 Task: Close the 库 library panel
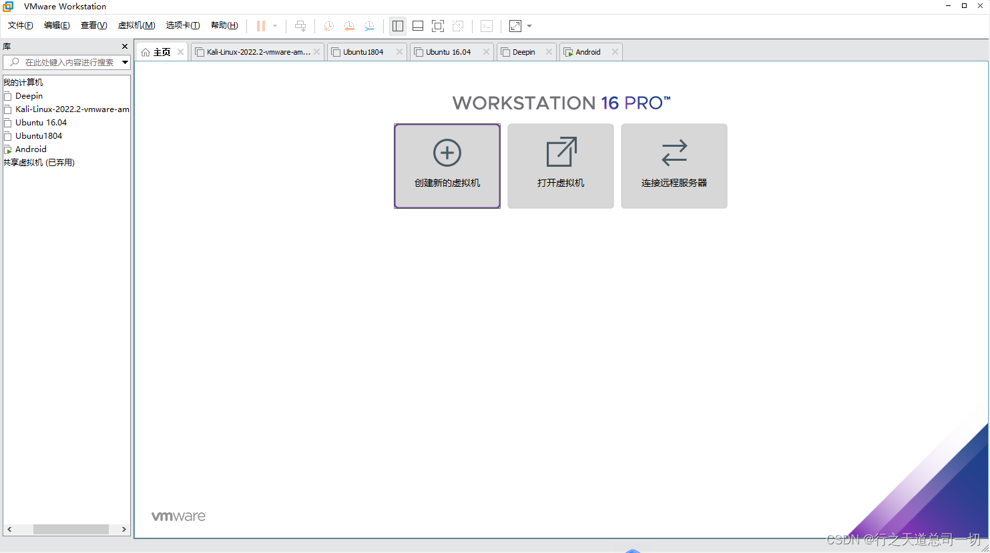(125, 47)
